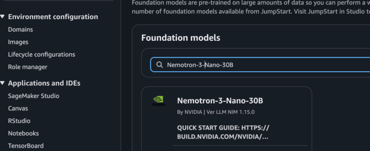This screenshot has width=370, height=151.
Task: Select Role manager in the sidebar
Action: (28, 67)
